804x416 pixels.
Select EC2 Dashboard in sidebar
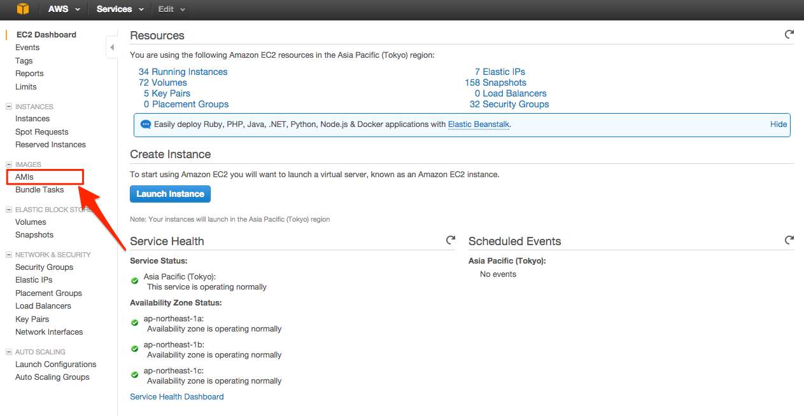(46, 35)
